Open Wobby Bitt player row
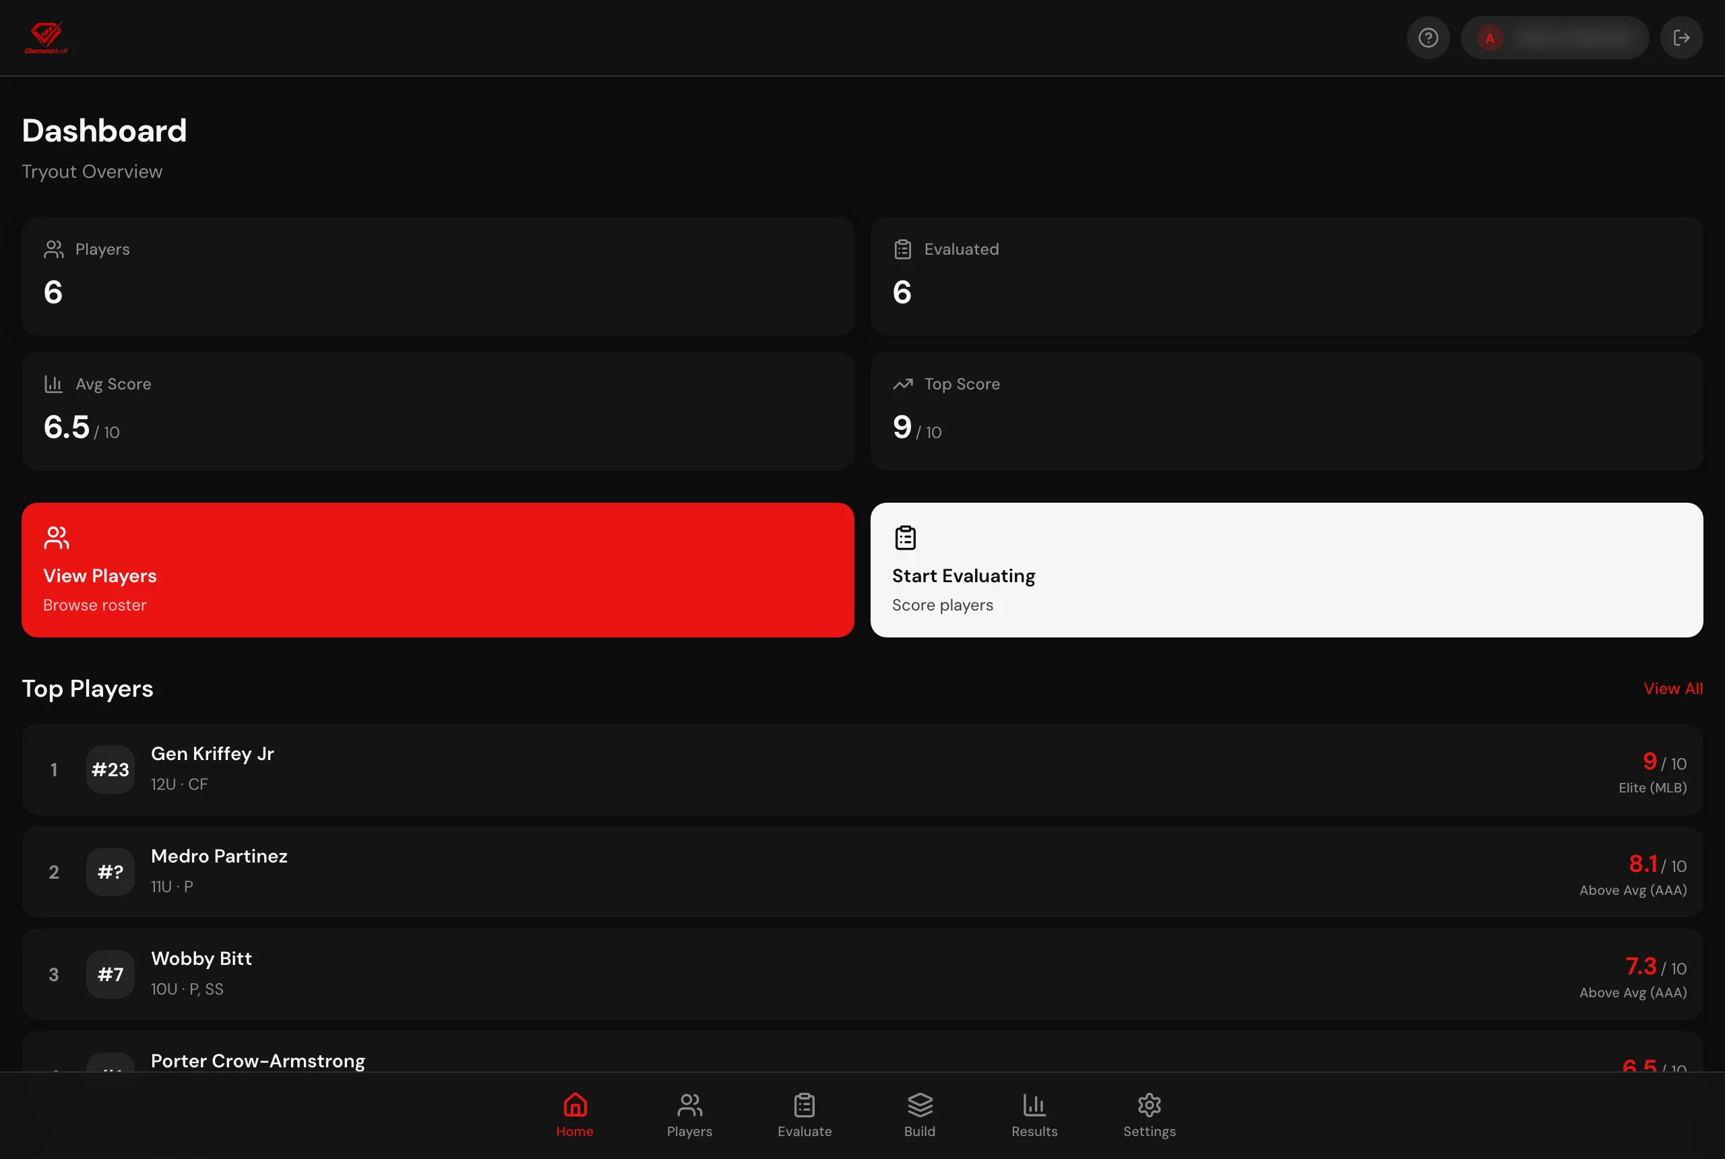1725x1159 pixels. point(862,975)
